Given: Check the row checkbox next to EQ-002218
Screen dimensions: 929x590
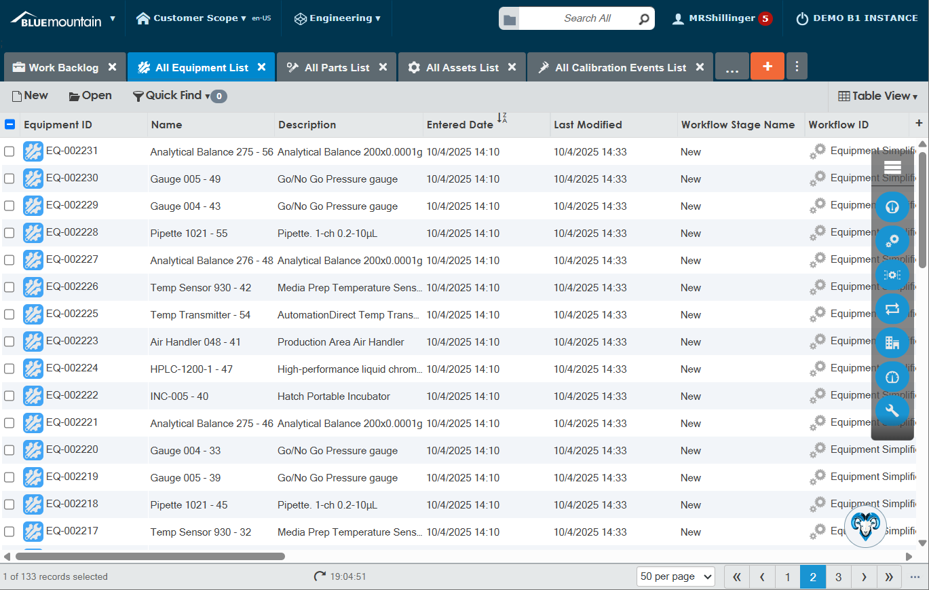Looking at the screenshot, I should click(x=10, y=504).
